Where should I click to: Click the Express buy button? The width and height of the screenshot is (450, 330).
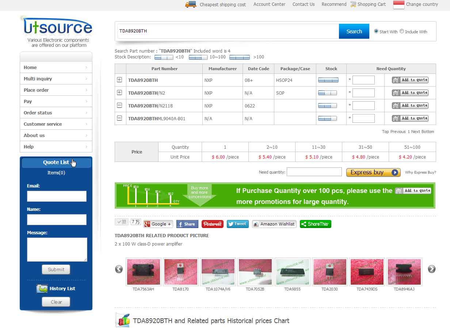(x=373, y=172)
